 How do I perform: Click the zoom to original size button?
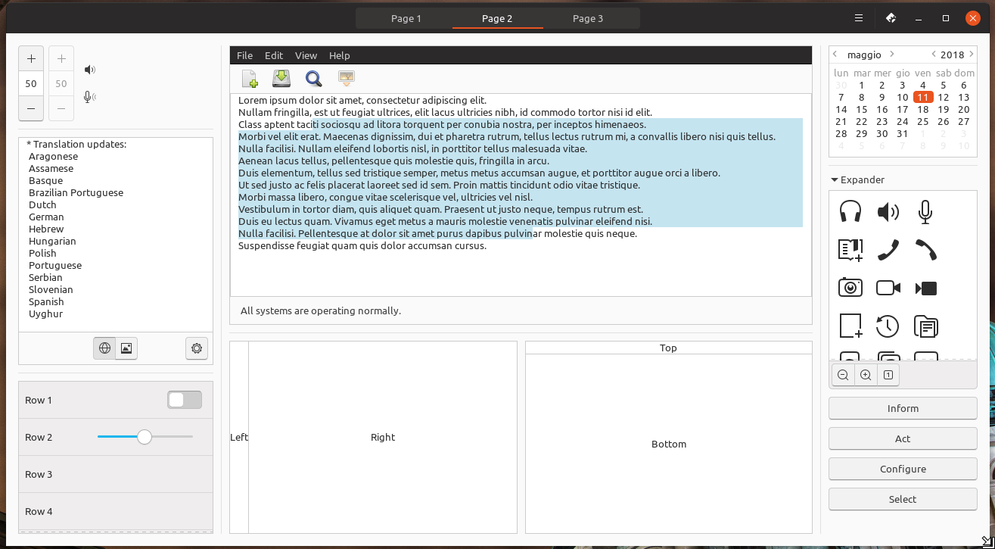pos(888,375)
